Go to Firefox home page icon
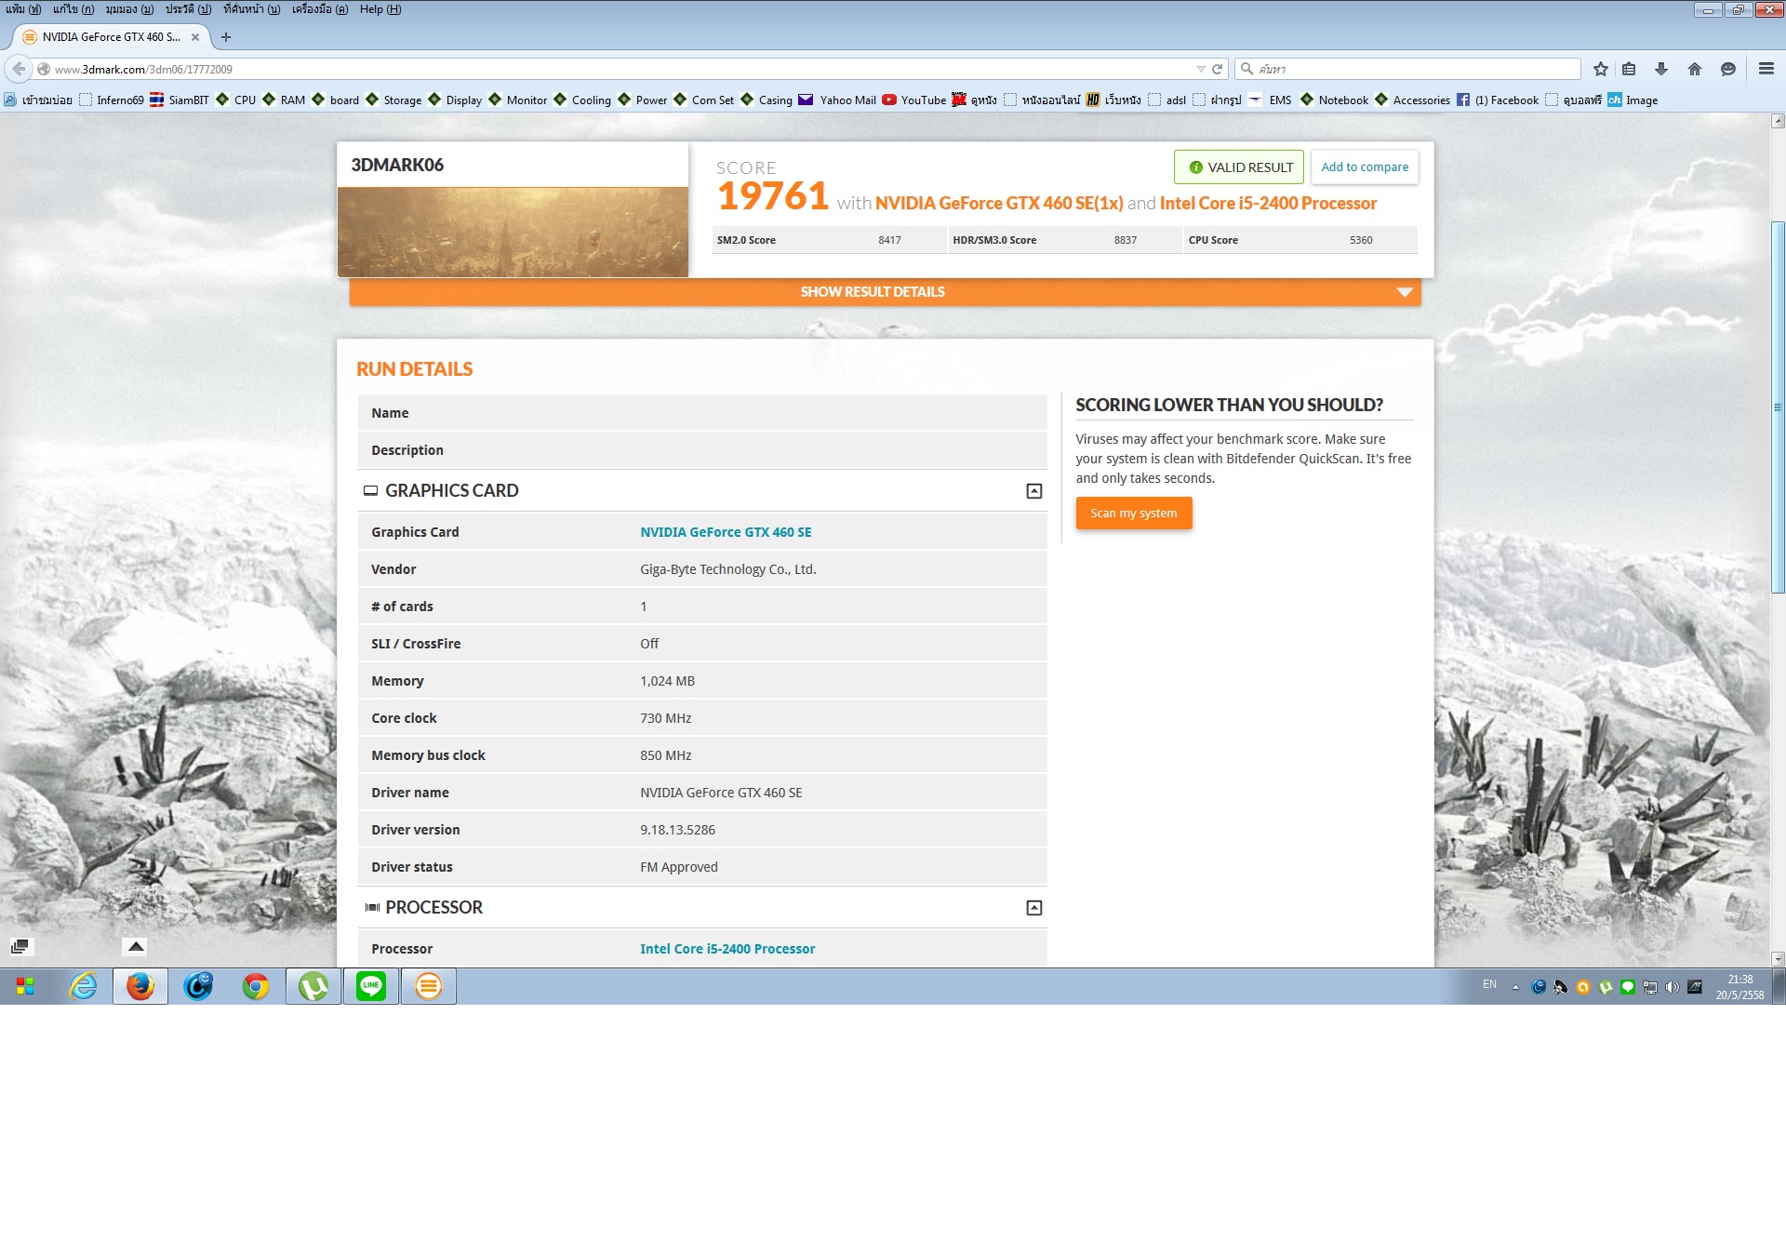 [1694, 69]
